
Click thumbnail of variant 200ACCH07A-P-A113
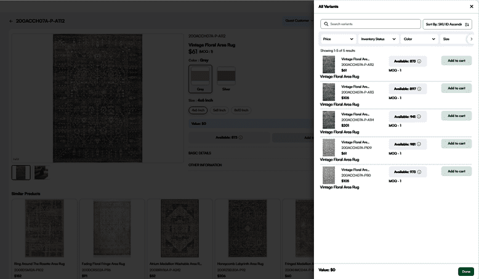[x=329, y=92]
